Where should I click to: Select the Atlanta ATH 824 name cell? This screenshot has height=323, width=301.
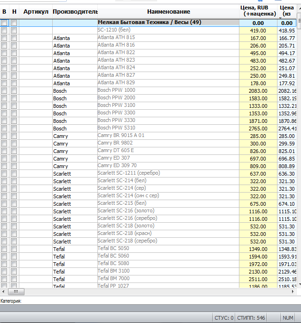tap(168, 68)
